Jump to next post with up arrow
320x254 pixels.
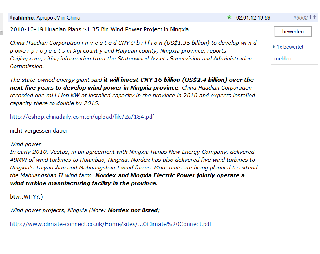coord(314,17)
